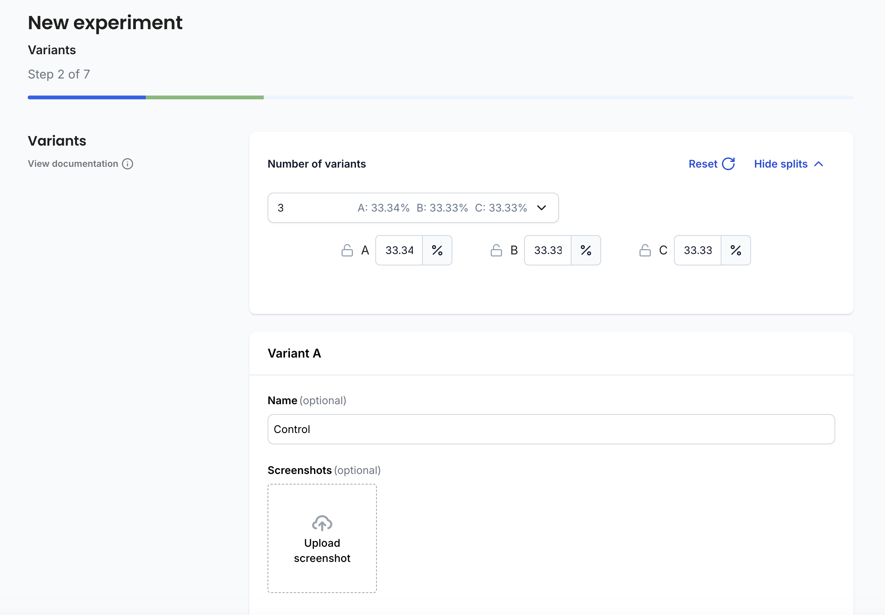Toggle the lock icon for variant A
Viewport: 885px width, 615px height.
click(x=347, y=250)
